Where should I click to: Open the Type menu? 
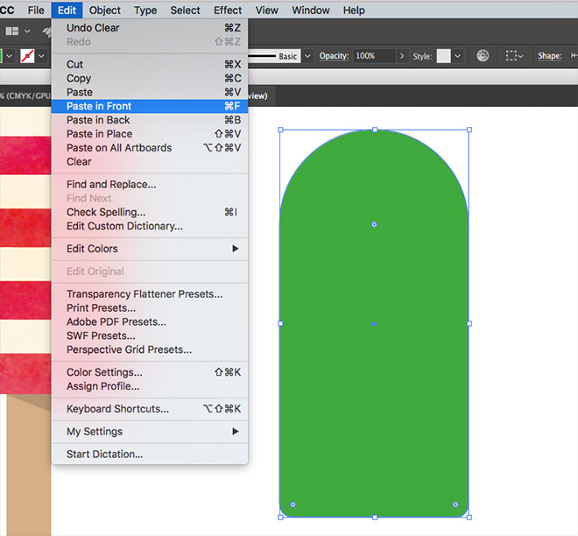click(x=145, y=11)
